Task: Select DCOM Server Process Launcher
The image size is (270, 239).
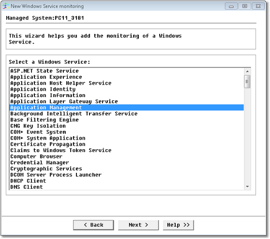Action: 127,175
